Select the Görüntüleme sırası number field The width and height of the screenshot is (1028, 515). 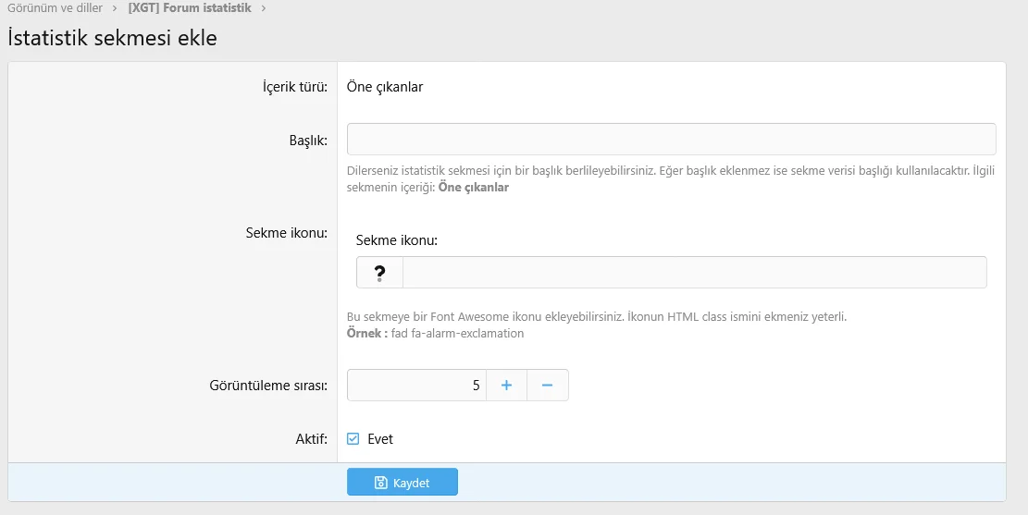(416, 386)
